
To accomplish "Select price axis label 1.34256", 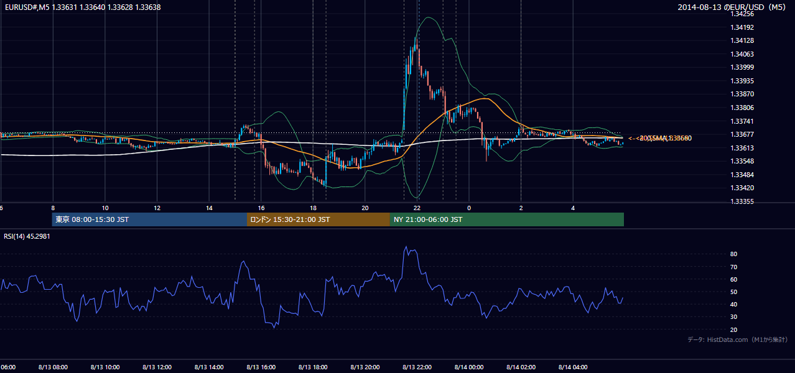I will click(x=742, y=14).
